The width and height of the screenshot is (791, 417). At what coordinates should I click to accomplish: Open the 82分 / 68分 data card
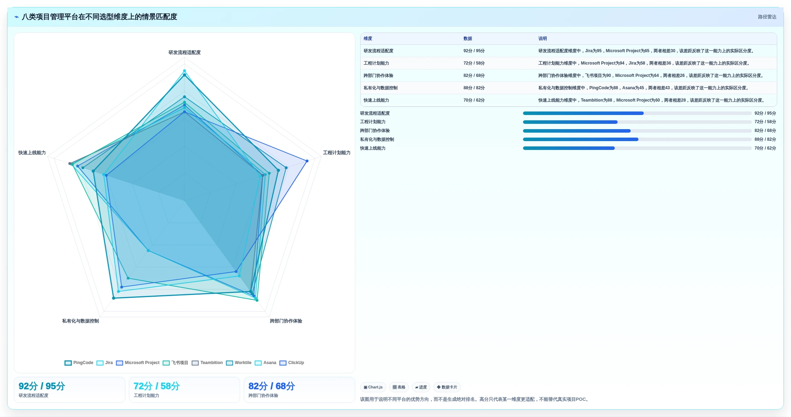pyautogui.click(x=299, y=390)
